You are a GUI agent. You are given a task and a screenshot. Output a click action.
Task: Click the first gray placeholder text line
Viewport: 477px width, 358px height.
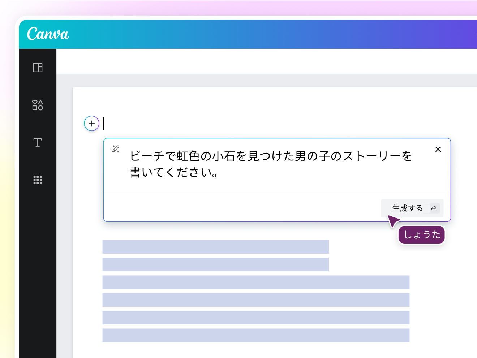(x=216, y=246)
